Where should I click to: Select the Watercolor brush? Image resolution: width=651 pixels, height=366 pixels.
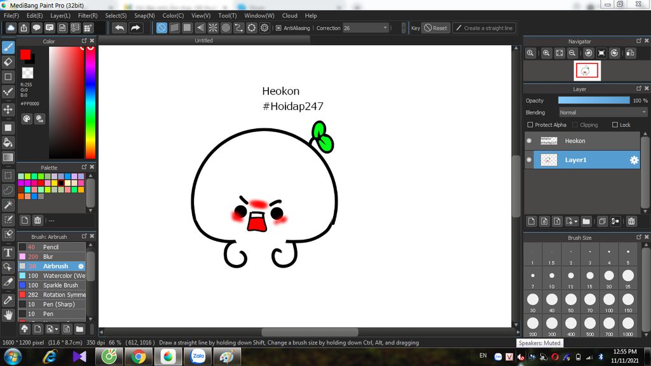(x=52, y=276)
